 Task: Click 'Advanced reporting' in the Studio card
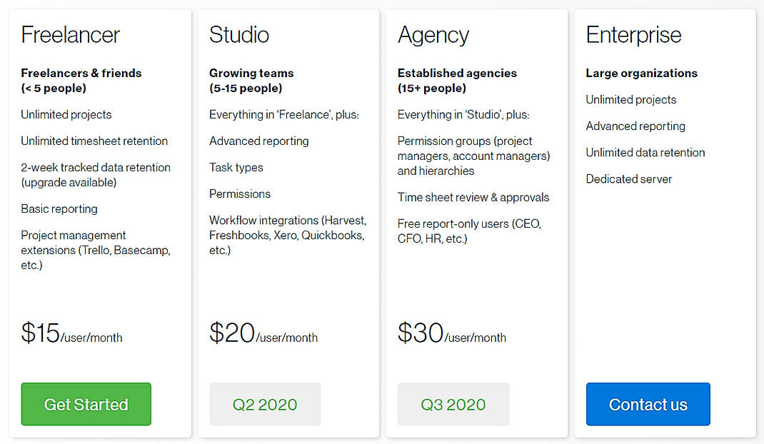tap(258, 141)
